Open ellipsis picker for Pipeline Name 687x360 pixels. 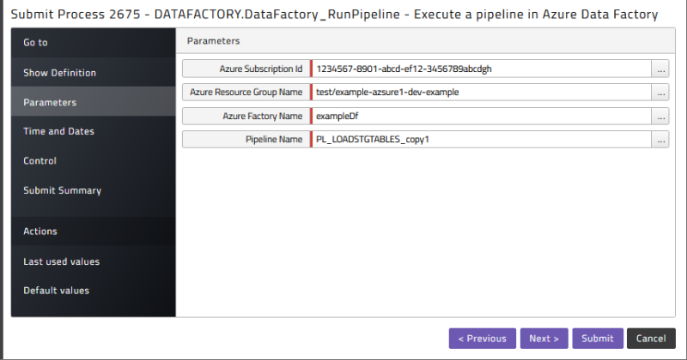click(x=660, y=140)
